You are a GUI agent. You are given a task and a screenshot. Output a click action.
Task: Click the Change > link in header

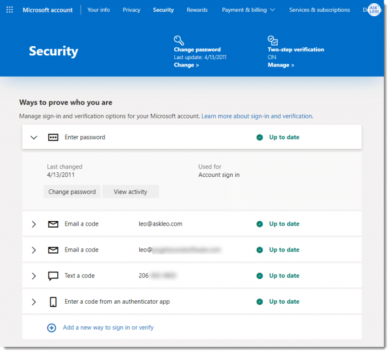point(187,65)
